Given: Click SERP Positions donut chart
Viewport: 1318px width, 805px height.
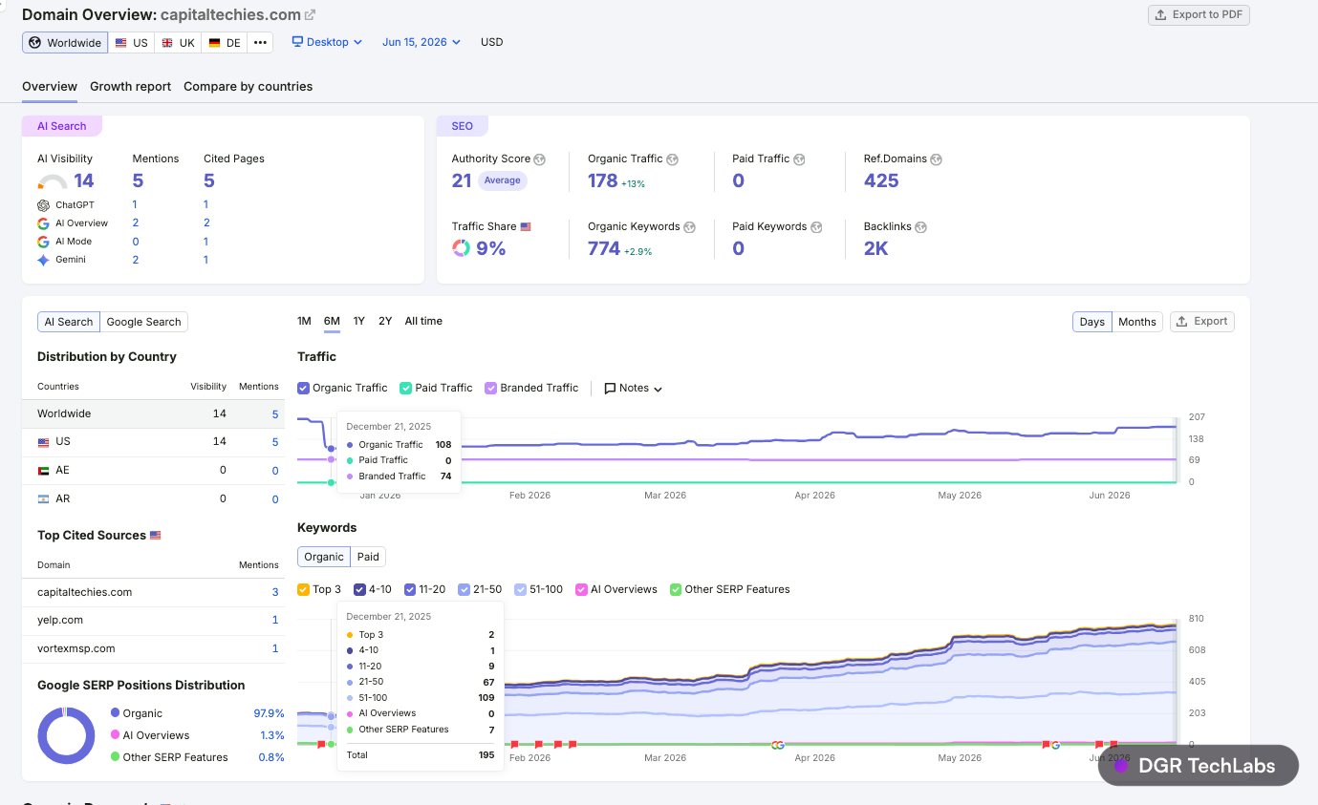Looking at the screenshot, I should tap(66, 735).
